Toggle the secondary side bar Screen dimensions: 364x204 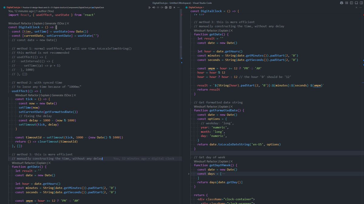click(361, 3)
